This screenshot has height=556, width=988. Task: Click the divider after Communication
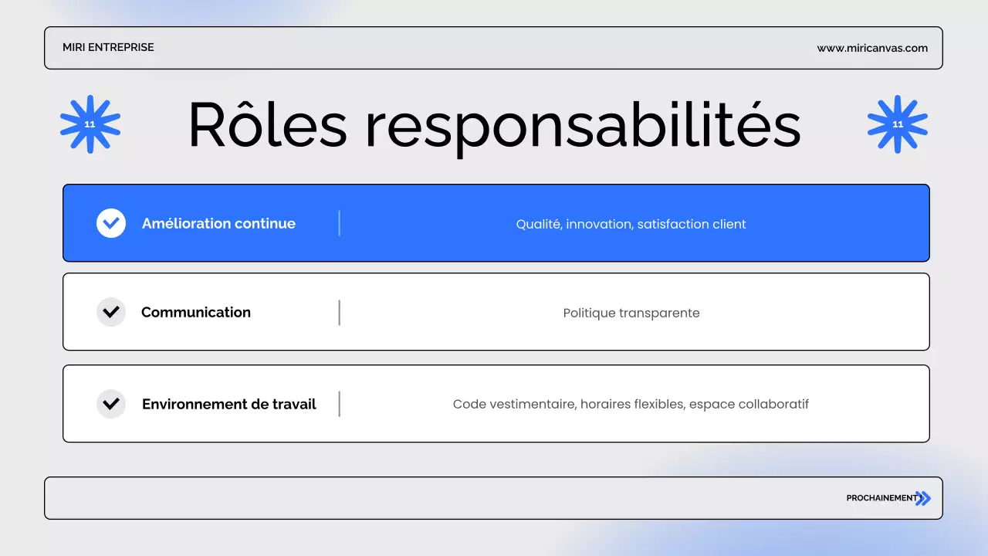(x=340, y=311)
